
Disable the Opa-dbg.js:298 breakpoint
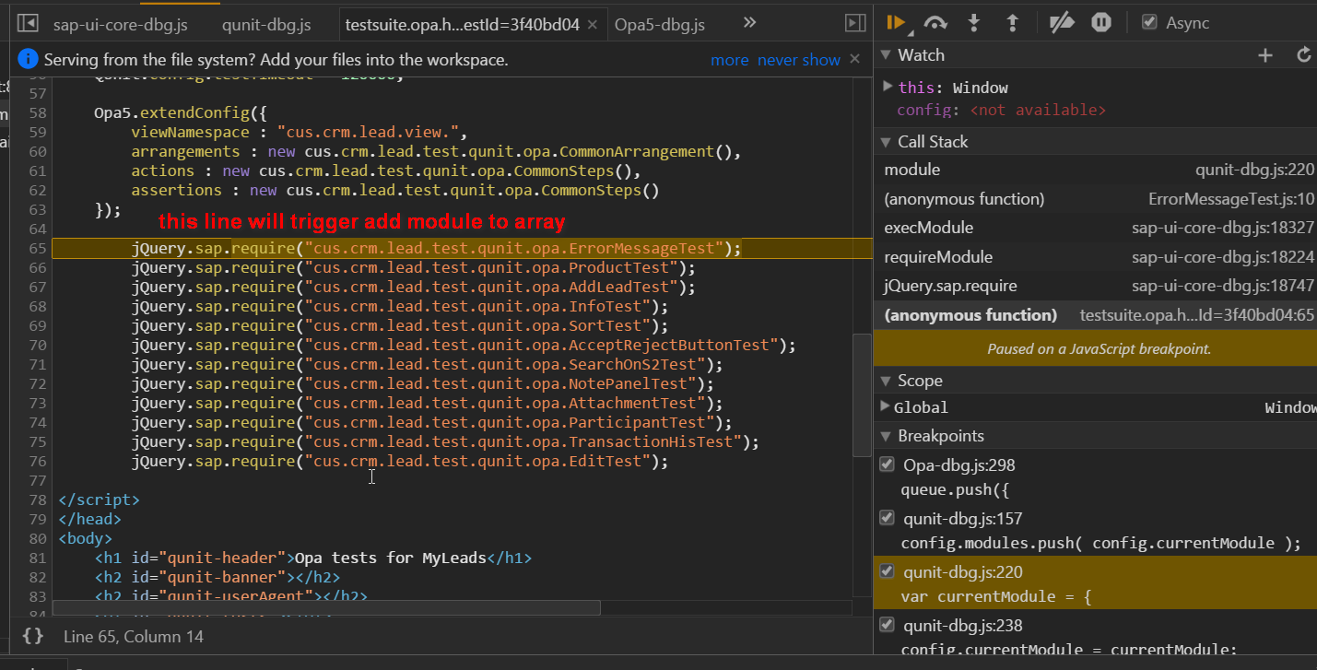pyautogui.click(x=887, y=464)
